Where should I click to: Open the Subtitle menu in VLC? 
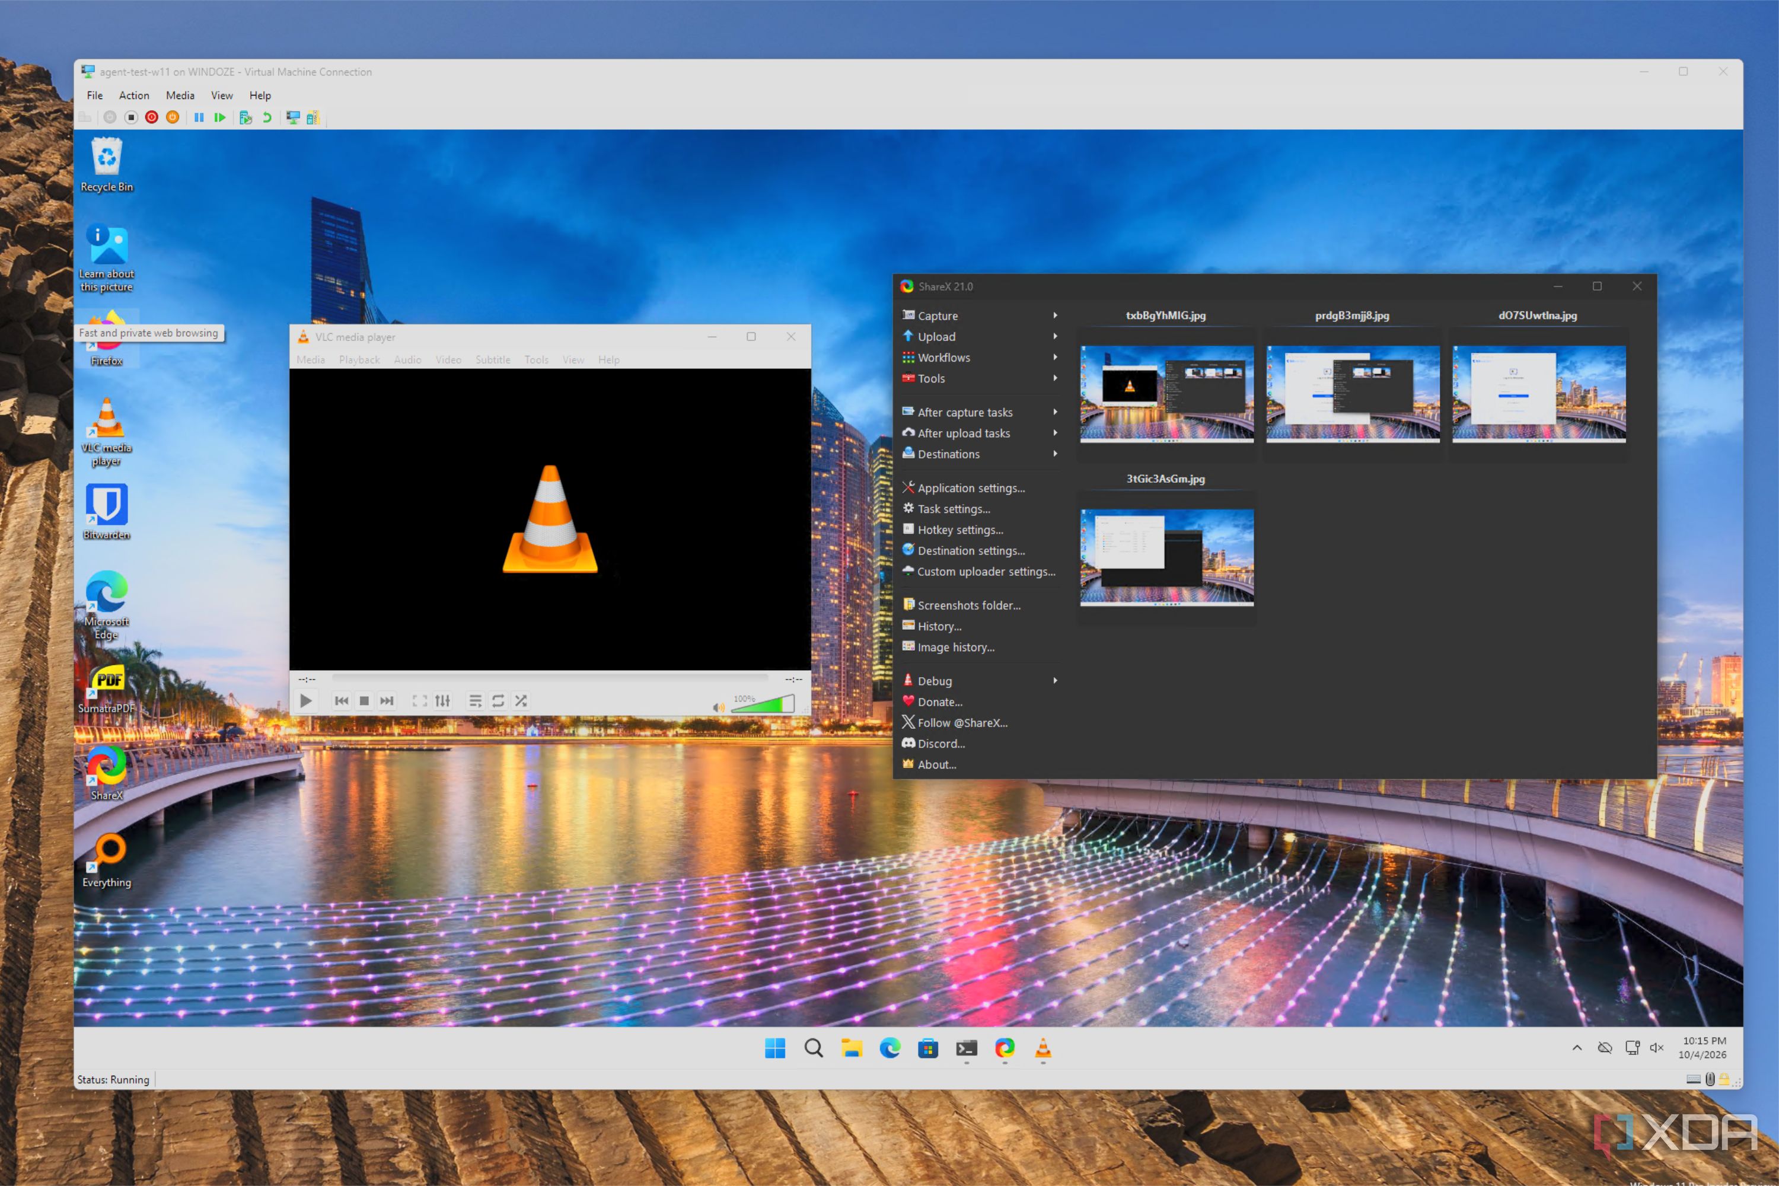click(493, 360)
